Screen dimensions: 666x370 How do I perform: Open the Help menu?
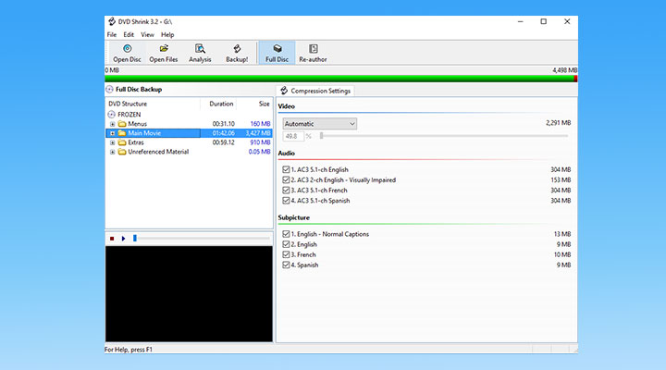[x=167, y=34]
